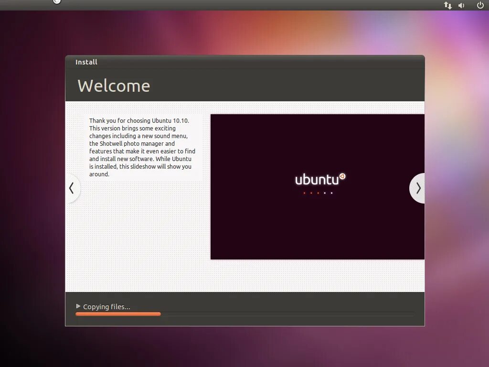Click the 'Copying files...' status text
This screenshot has width=489, height=367.
click(106, 307)
